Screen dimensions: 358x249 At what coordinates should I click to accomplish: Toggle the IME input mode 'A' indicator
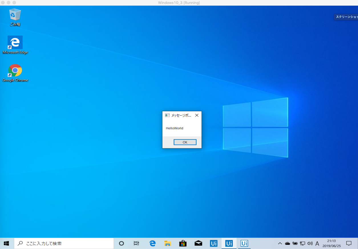click(x=317, y=243)
